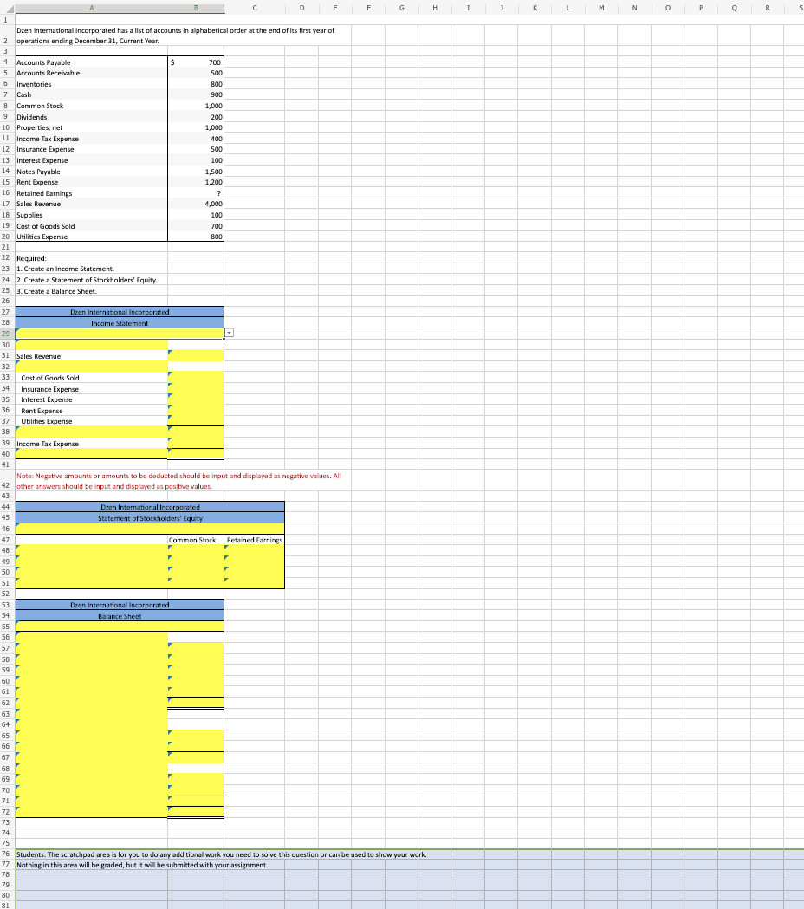Click the red 'Note: Negative amounts' text
Image resolution: width=804 pixels, height=909 pixels.
(178, 481)
